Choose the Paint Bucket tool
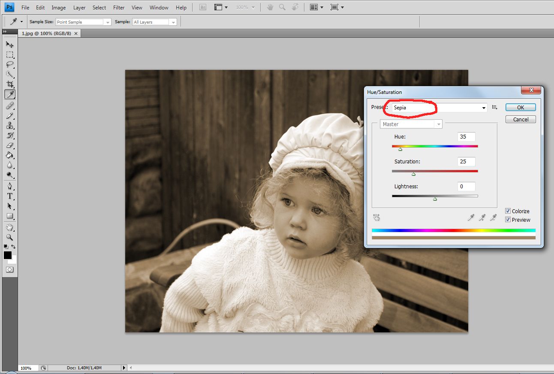This screenshot has width=554, height=374. click(x=9, y=155)
